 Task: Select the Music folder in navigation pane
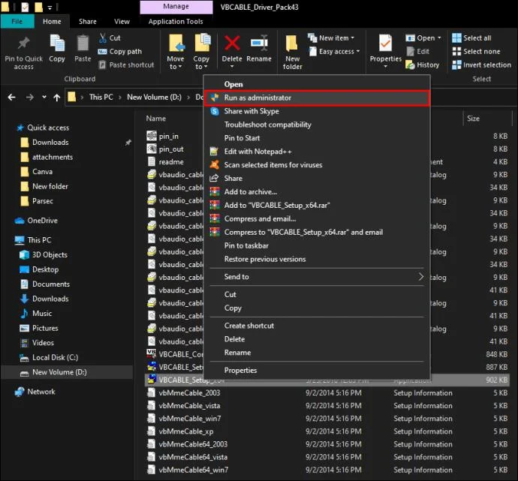tap(42, 314)
